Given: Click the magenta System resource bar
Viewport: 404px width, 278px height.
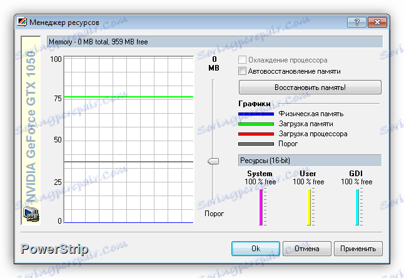Looking at the screenshot, I should [x=261, y=207].
